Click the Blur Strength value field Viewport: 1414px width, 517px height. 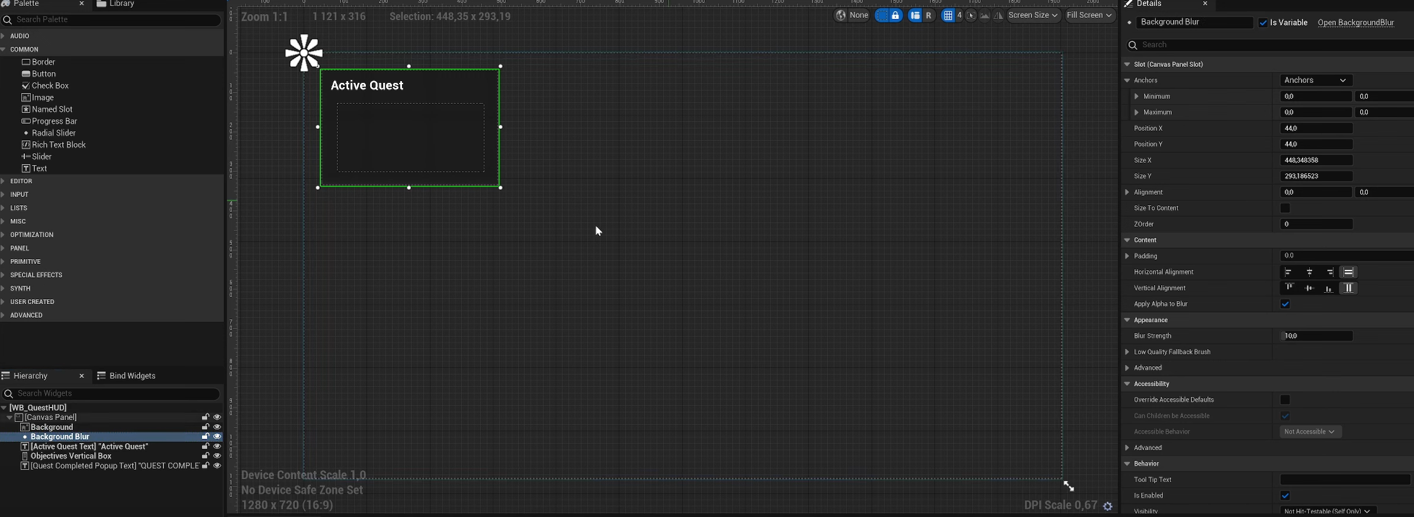click(x=1316, y=336)
